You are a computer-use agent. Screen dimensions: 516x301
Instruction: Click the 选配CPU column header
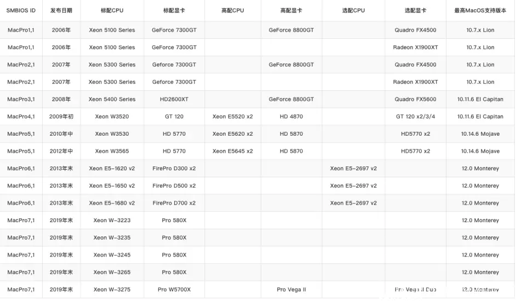pyautogui.click(x=353, y=10)
